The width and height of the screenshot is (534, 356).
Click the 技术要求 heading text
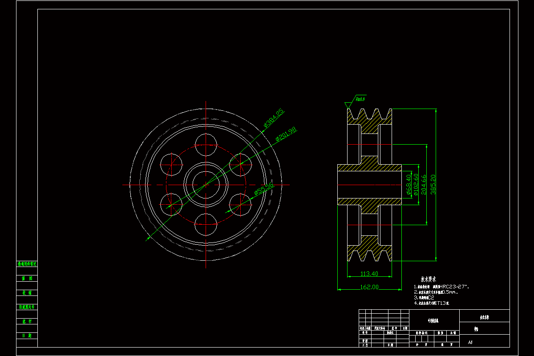(x=429, y=279)
